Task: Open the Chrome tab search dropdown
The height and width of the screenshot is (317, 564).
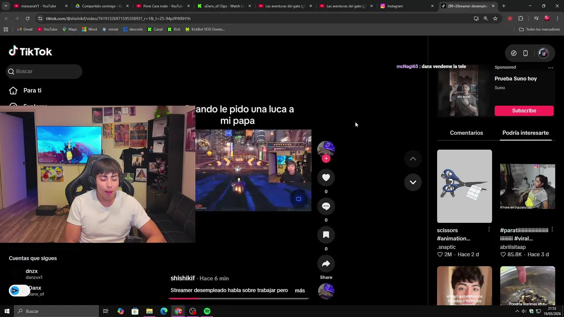Action: tap(6, 6)
